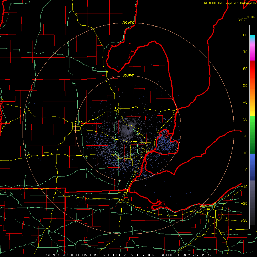Click the 09:50 timestamp in caption
Viewport: 257px width, 257px height.
click(x=206, y=255)
